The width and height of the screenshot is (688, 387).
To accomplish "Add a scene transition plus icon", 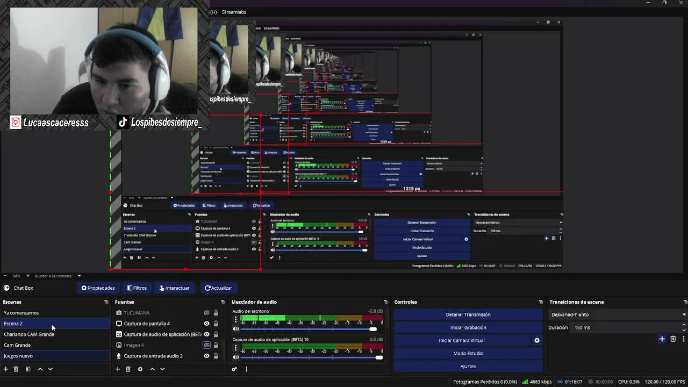I will (x=662, y=339).
